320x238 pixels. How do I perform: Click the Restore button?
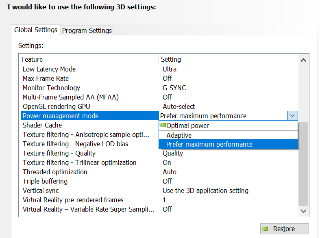coord(284,229)
